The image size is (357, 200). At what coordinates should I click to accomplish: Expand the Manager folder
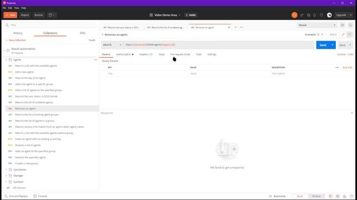(x=6, y=176)
